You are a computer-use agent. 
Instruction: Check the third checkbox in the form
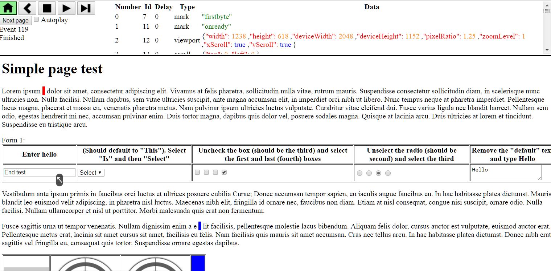point(215,172)
